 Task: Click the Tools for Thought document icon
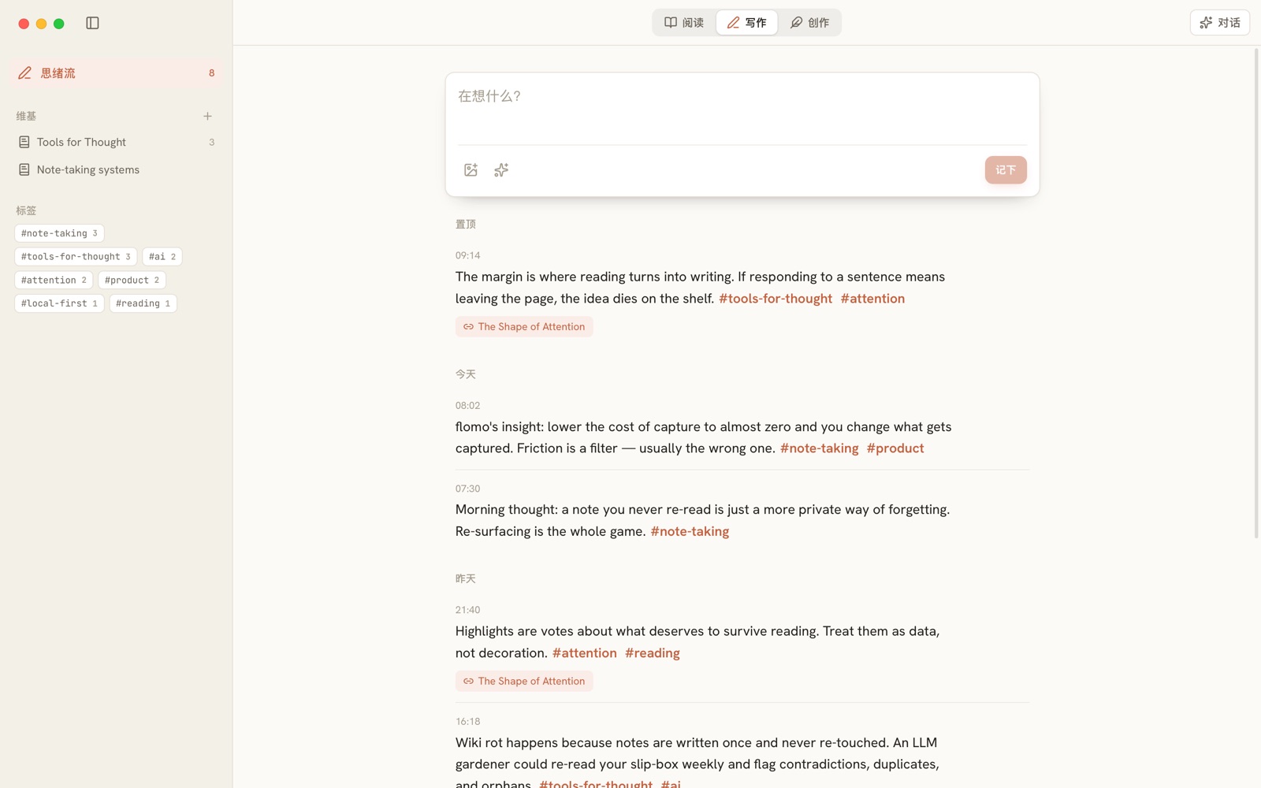click(24, 143)
